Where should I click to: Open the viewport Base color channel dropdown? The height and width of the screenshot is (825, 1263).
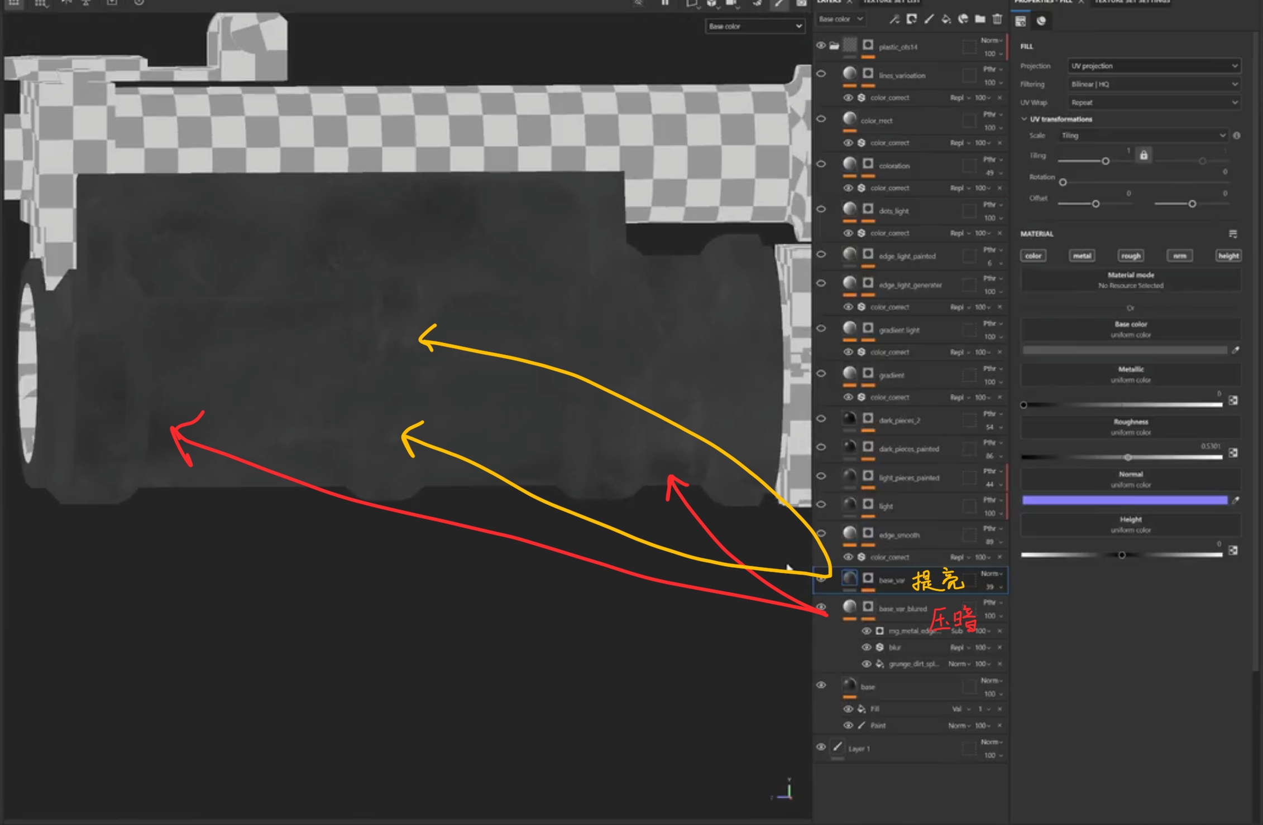click(x=755, y=26)
